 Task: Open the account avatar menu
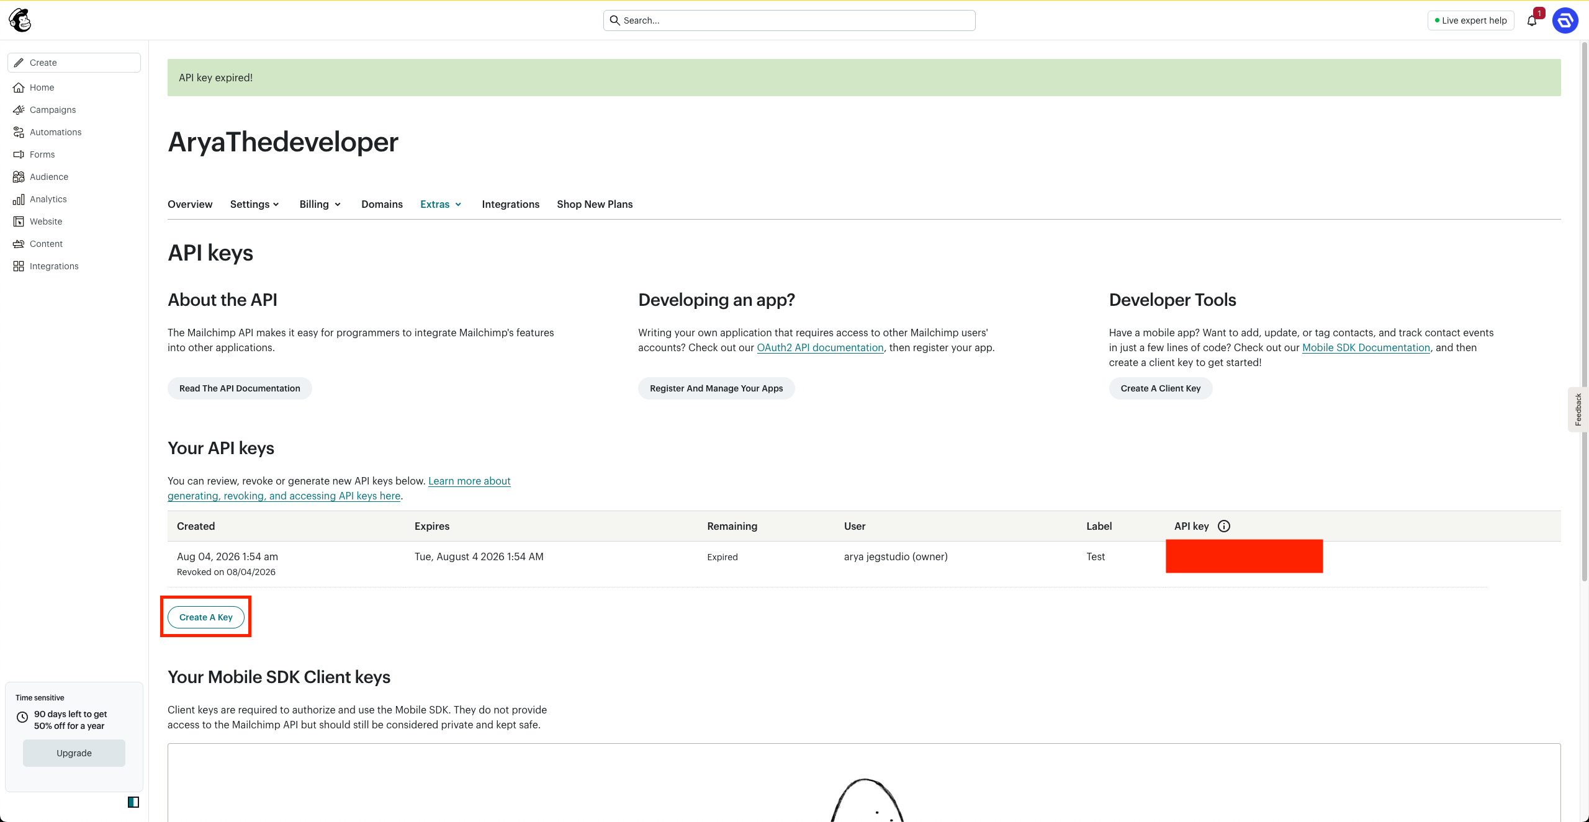tap(1565, 20)
